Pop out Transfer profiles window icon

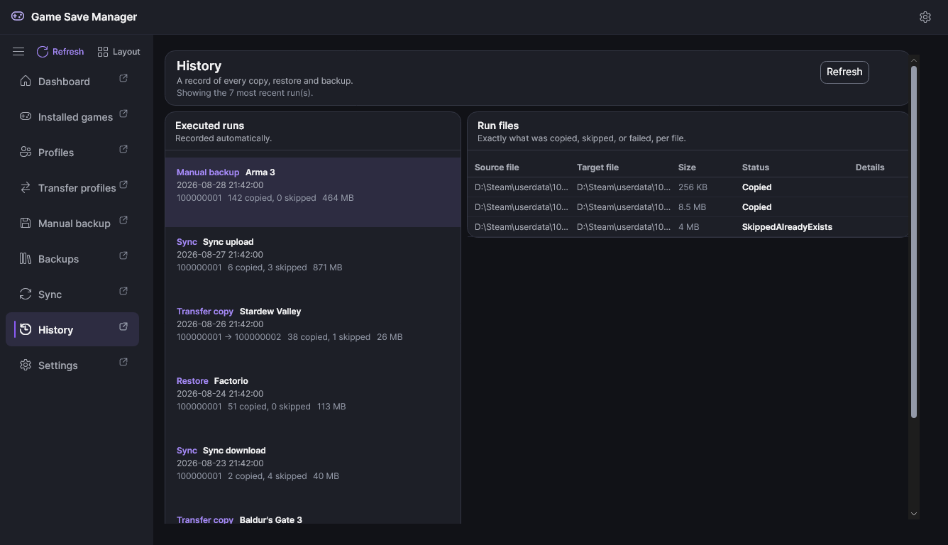(123, 185)
